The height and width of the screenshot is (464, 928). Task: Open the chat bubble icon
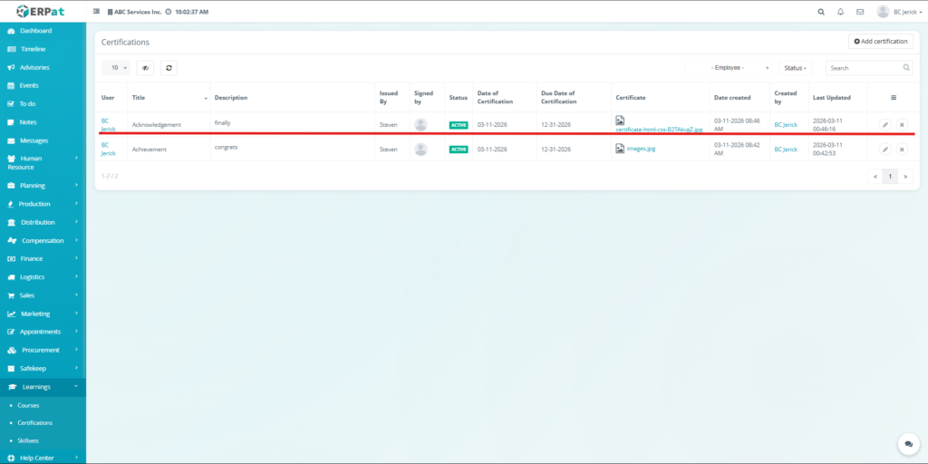click(x=907, y=444)
